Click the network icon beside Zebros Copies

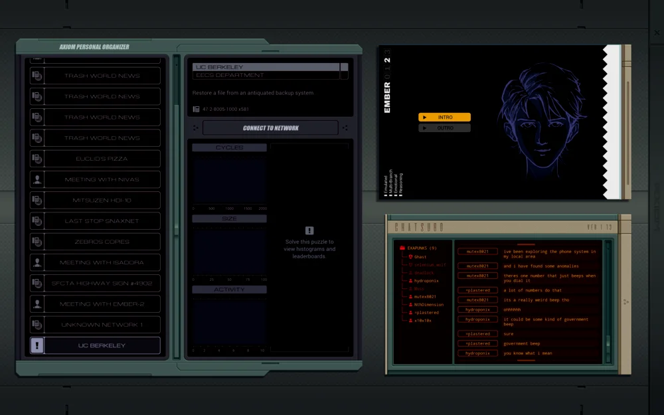click(x=37, y=242)
